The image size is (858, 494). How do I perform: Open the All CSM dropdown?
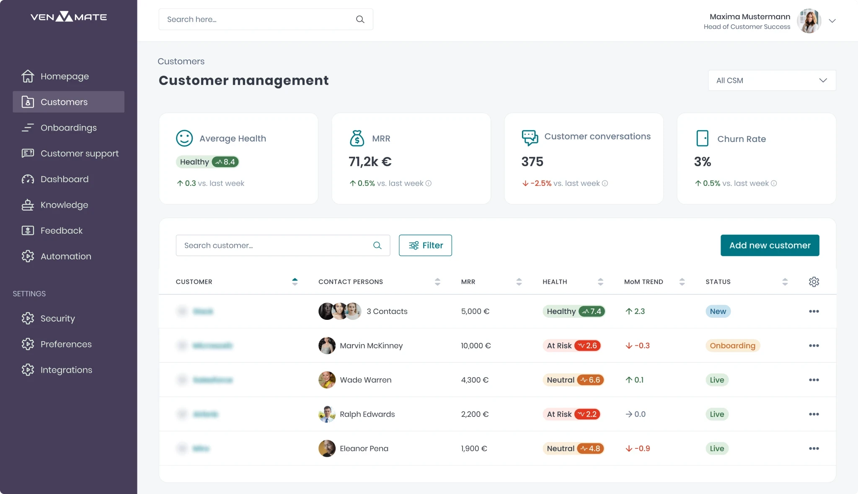(x=771, y=80)
